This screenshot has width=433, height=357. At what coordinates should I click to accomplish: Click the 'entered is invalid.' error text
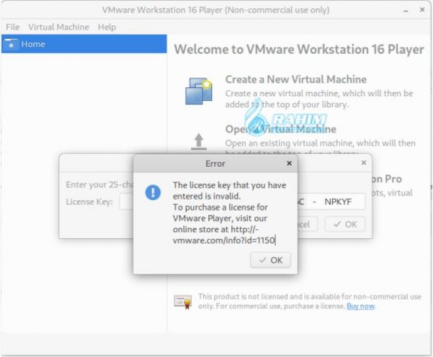click(207, 196)
